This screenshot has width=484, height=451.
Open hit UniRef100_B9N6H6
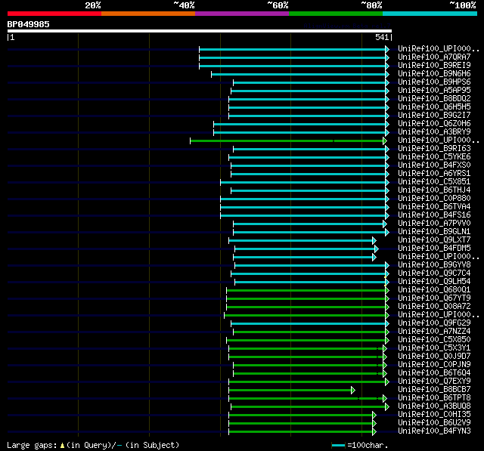(434, 74)
